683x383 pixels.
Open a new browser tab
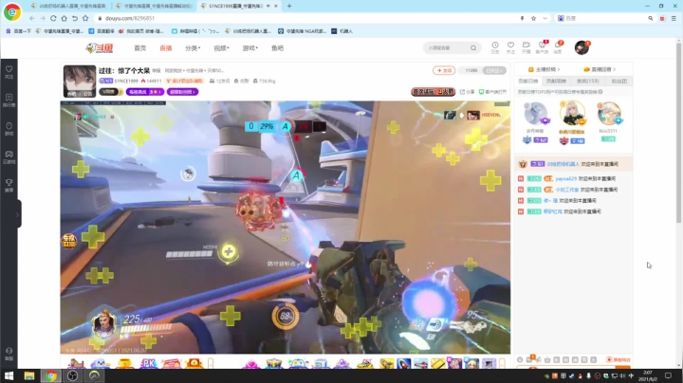click(289, 6)
